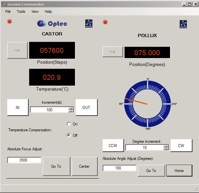Viewport: 199px width, 193px height.
Task: Open the Tools menu
Action: click(21, 11)
